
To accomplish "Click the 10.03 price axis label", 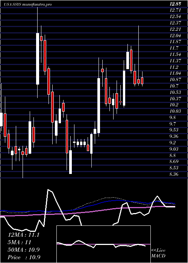I will pyautogui.click(x=175, y=111).
